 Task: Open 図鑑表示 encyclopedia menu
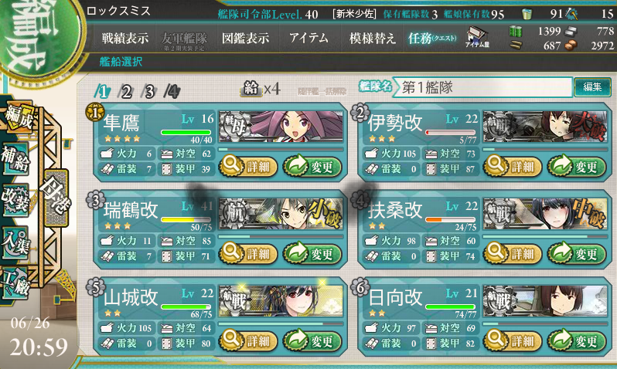click(246, 38)
